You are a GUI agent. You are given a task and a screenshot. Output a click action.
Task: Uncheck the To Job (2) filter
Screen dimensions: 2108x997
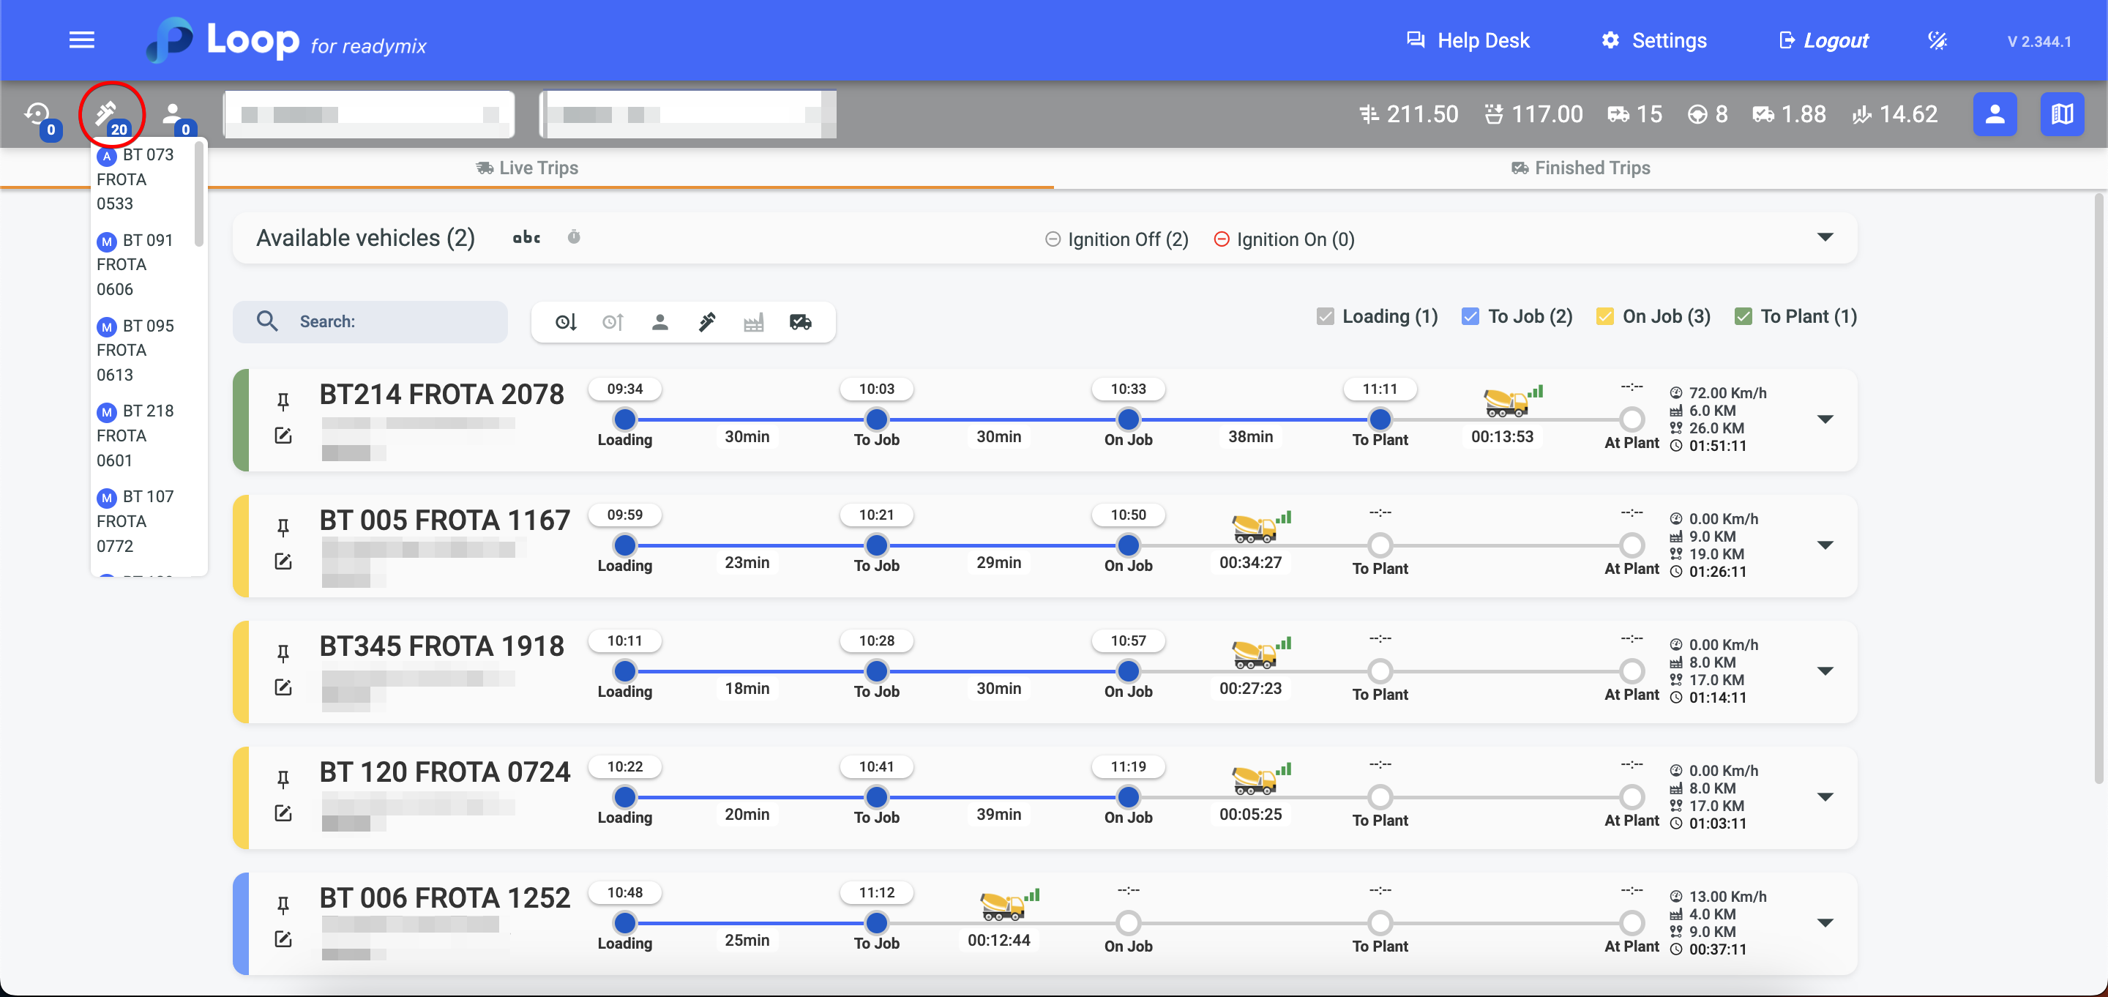click(x=1470, y=317)
